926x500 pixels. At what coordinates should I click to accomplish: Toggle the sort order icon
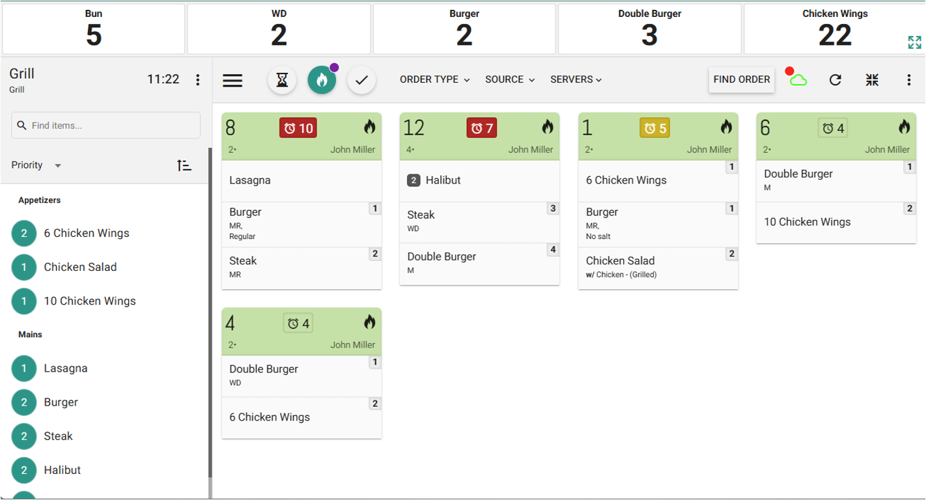pos(184,165)
